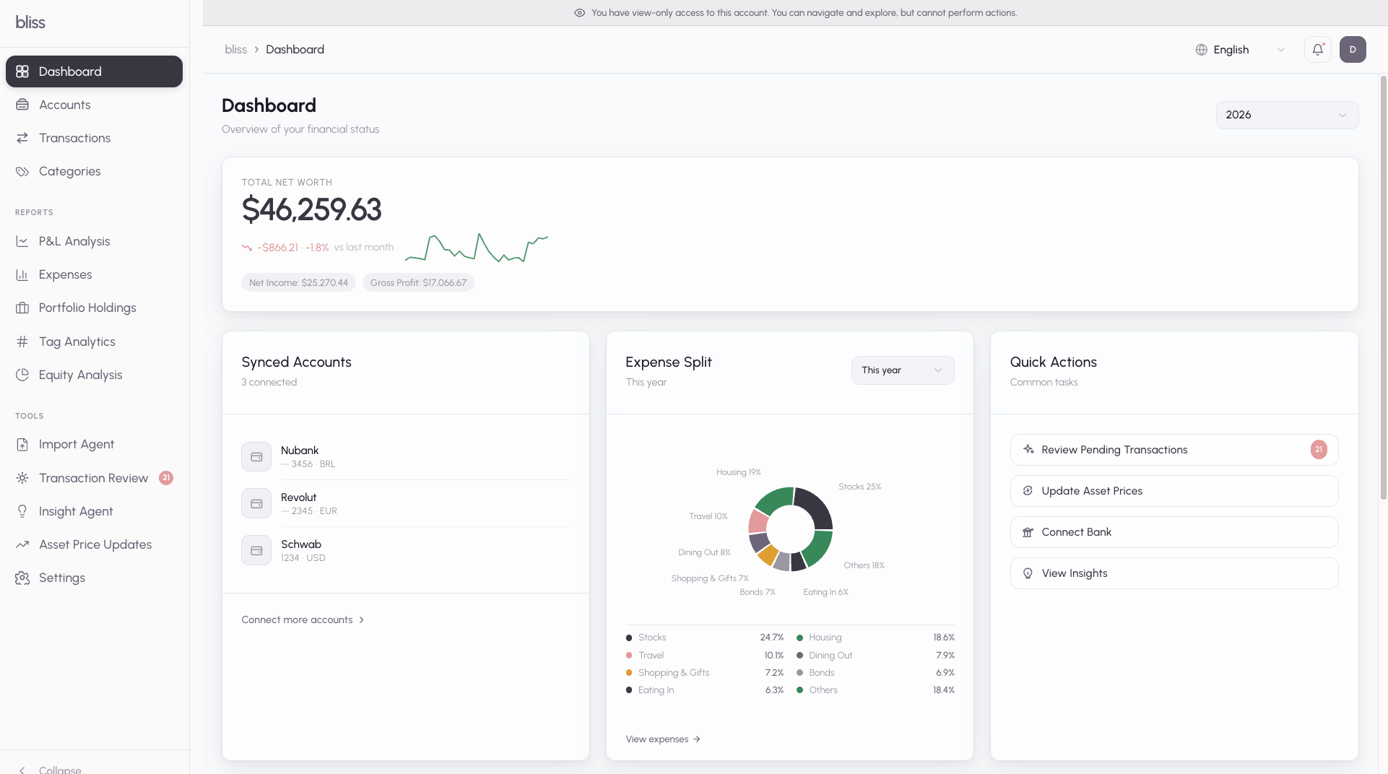Follow View expenses link
Viewport: 1388px width, 774px height.
[663, 739]
